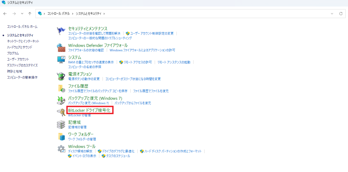The width and height of the screenshot is (348, 172).
Task: Open イベント ログの表示 link
Action: 84,156
